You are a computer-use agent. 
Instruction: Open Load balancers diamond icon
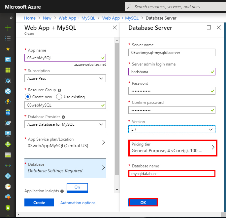pos(8,144)
